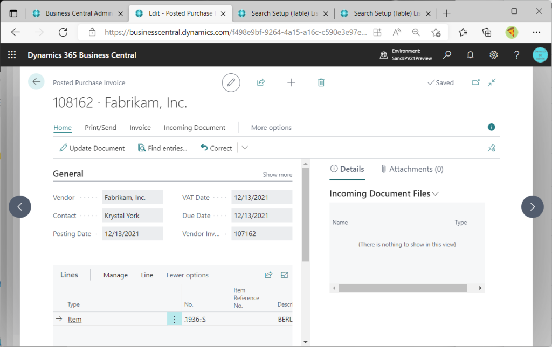Open the notifications bell
The width and height of the screenshot is (552, 347).
click(x=470, y=55)
